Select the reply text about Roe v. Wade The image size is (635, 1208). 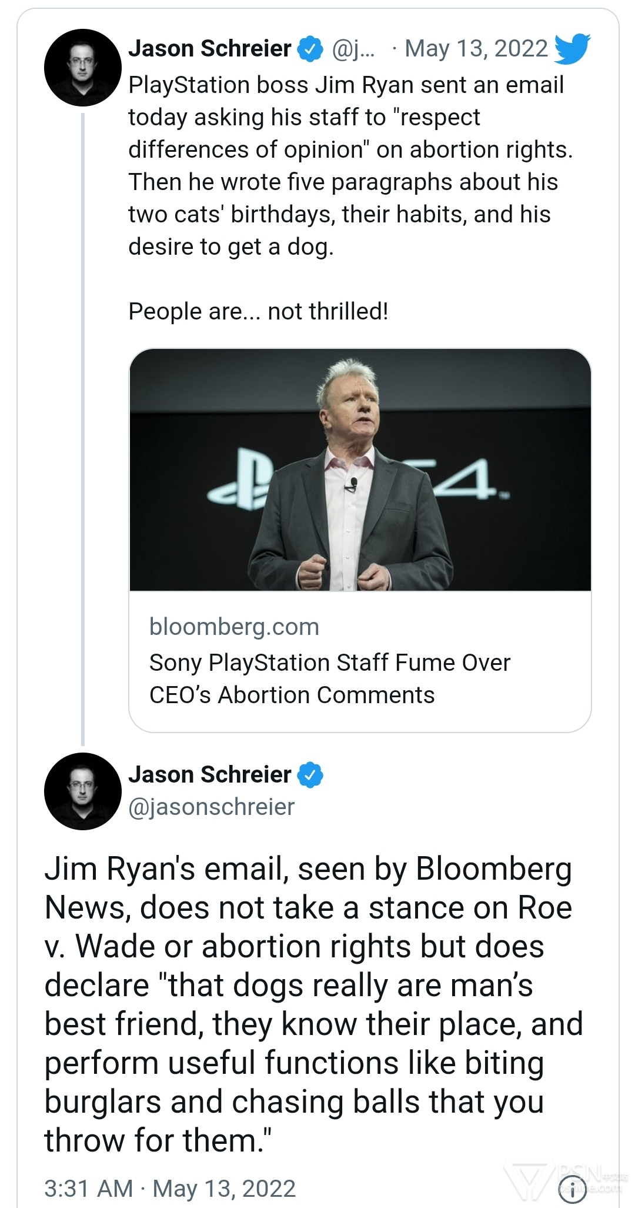coord(312,1004)
